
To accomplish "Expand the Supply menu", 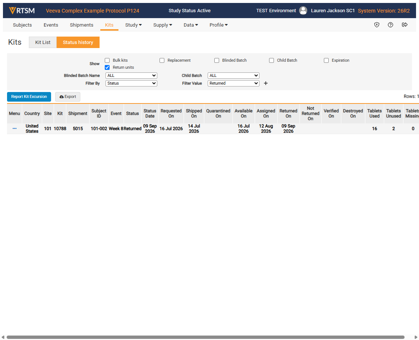I will point(162,25).
